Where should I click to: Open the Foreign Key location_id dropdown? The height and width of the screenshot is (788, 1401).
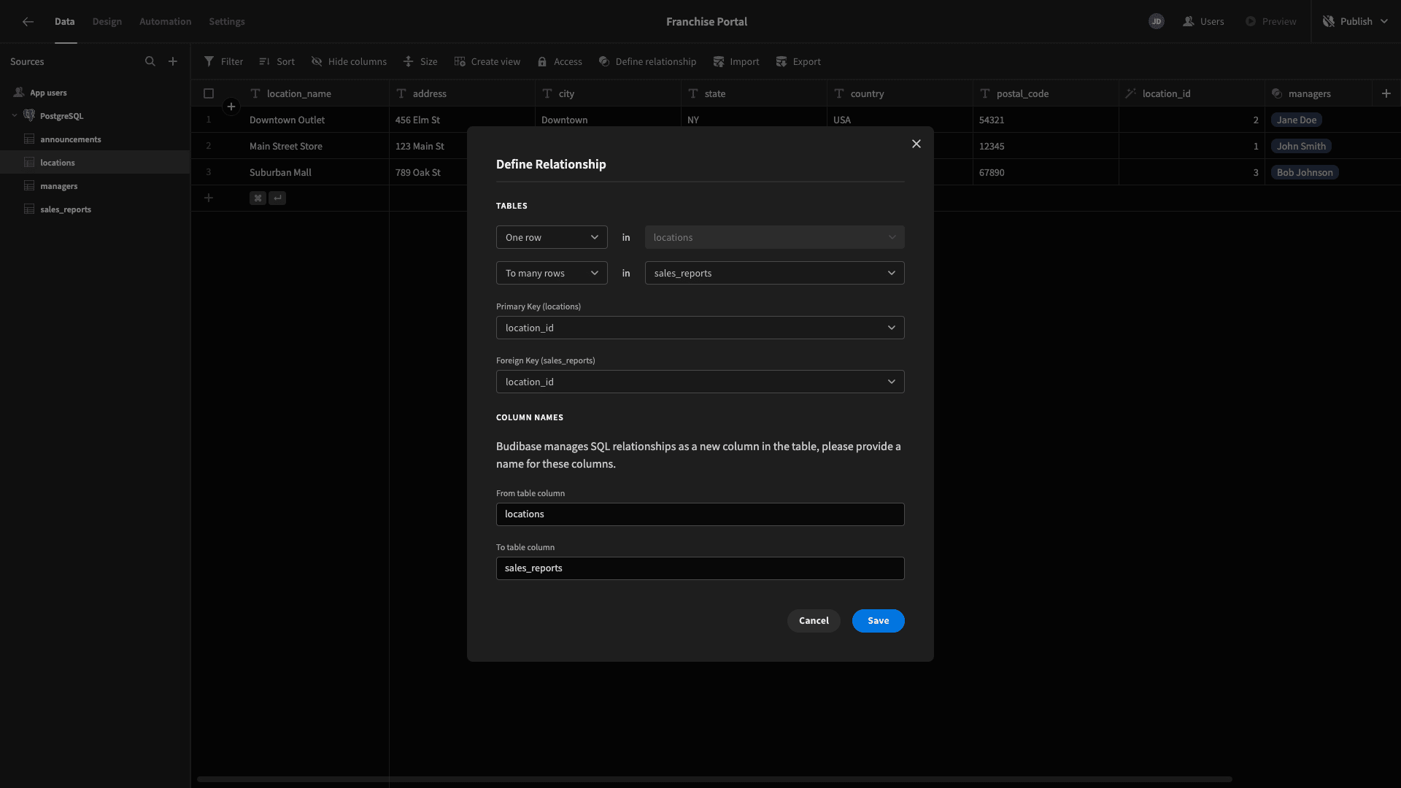point(700,382)
